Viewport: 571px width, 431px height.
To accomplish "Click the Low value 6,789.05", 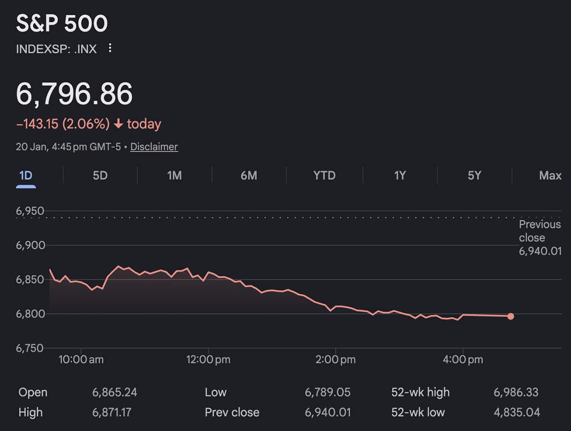I will click(x=328, y=392).
